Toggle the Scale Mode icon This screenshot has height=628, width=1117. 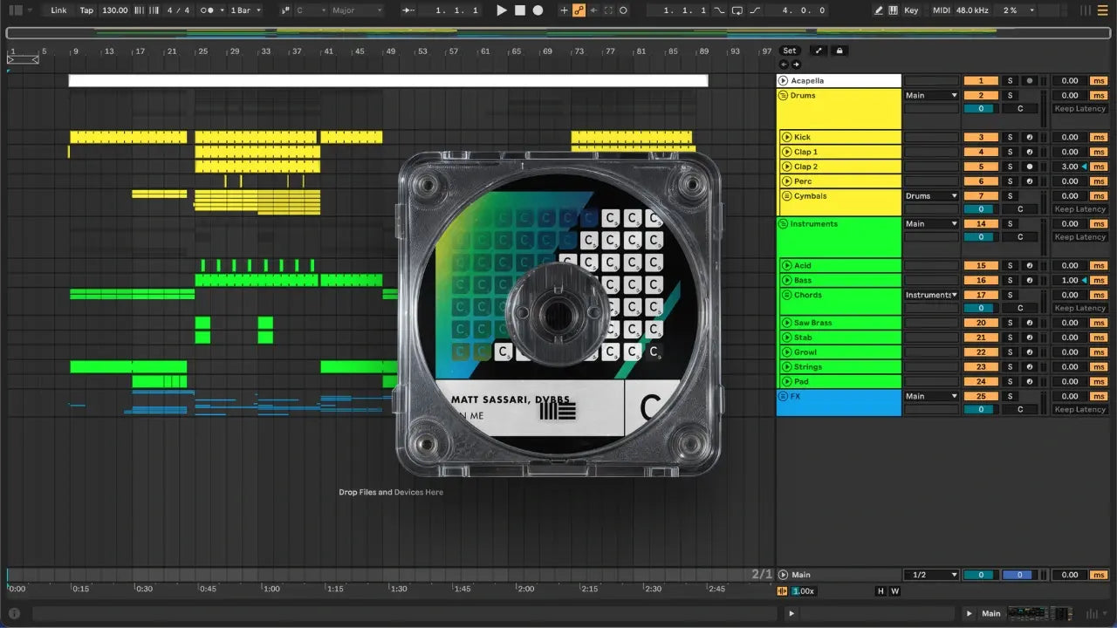[x=285, y=10]
